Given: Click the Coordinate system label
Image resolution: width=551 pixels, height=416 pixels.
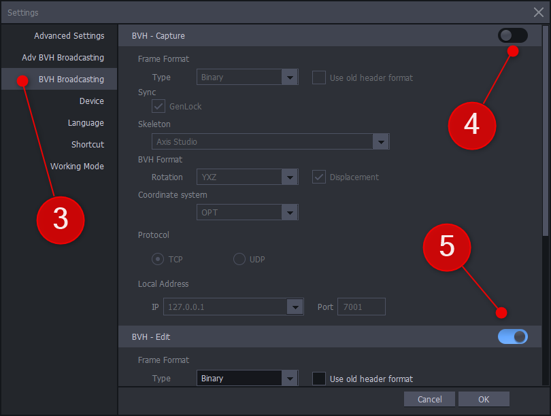Looking at the screenshot, I should point(173,195).
